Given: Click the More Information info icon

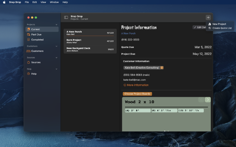Looking at the screenshot, I should [125, 85].
